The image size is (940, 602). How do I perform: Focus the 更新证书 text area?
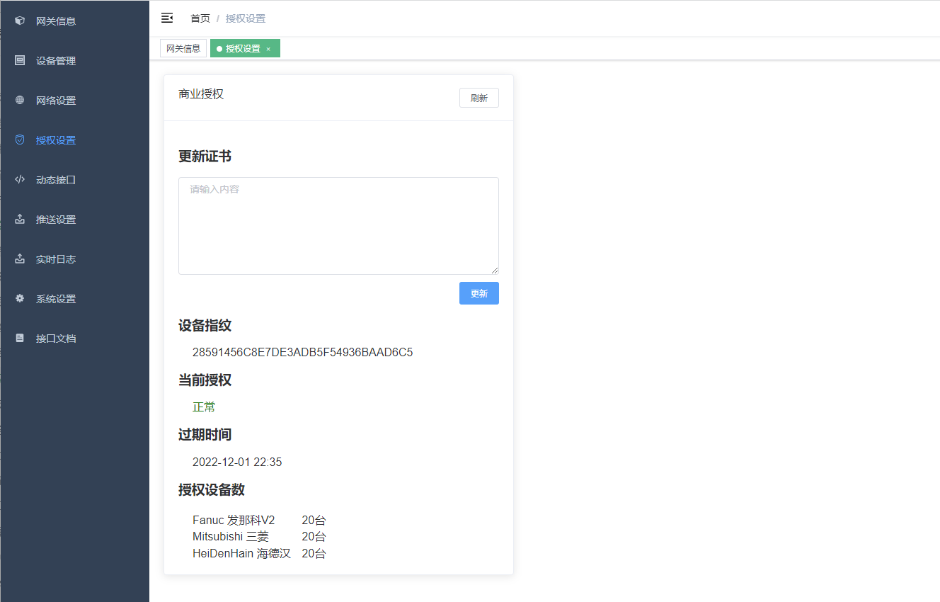coord(338,225)
